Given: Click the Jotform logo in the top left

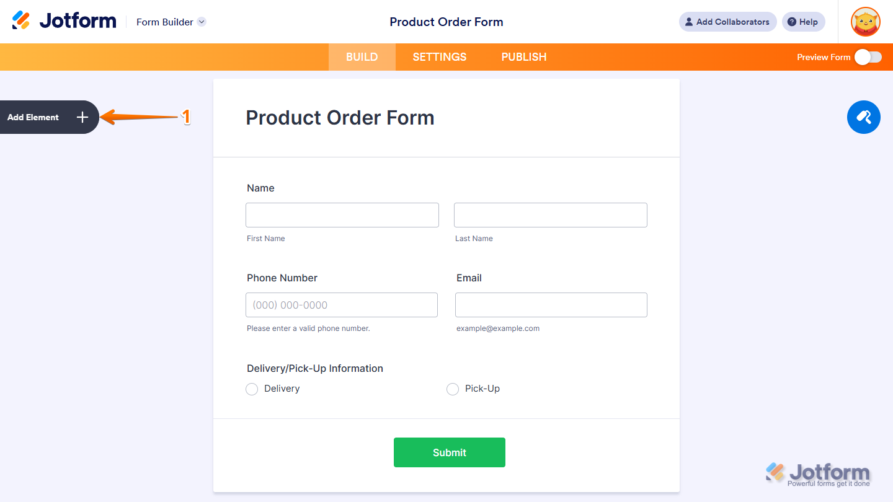Looking at the screenshot, I should pos(64,20).
